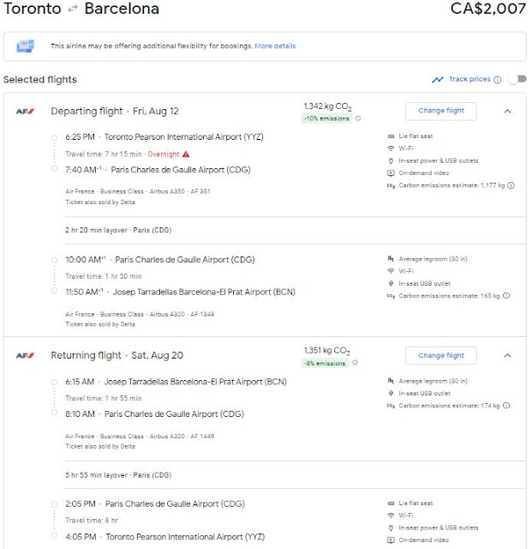Open info for 1,177 kg carbon estimate

click(511, 185)
